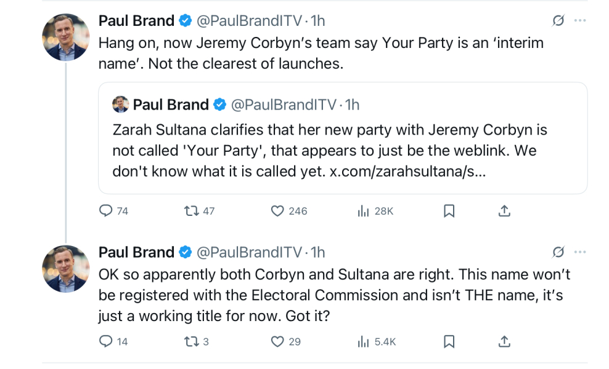Repost the top tweet
The height and width of the screenshot is (369, 609).
tap(192, 210)
